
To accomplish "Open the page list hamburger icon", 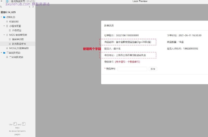I will [x=8, y=1].
